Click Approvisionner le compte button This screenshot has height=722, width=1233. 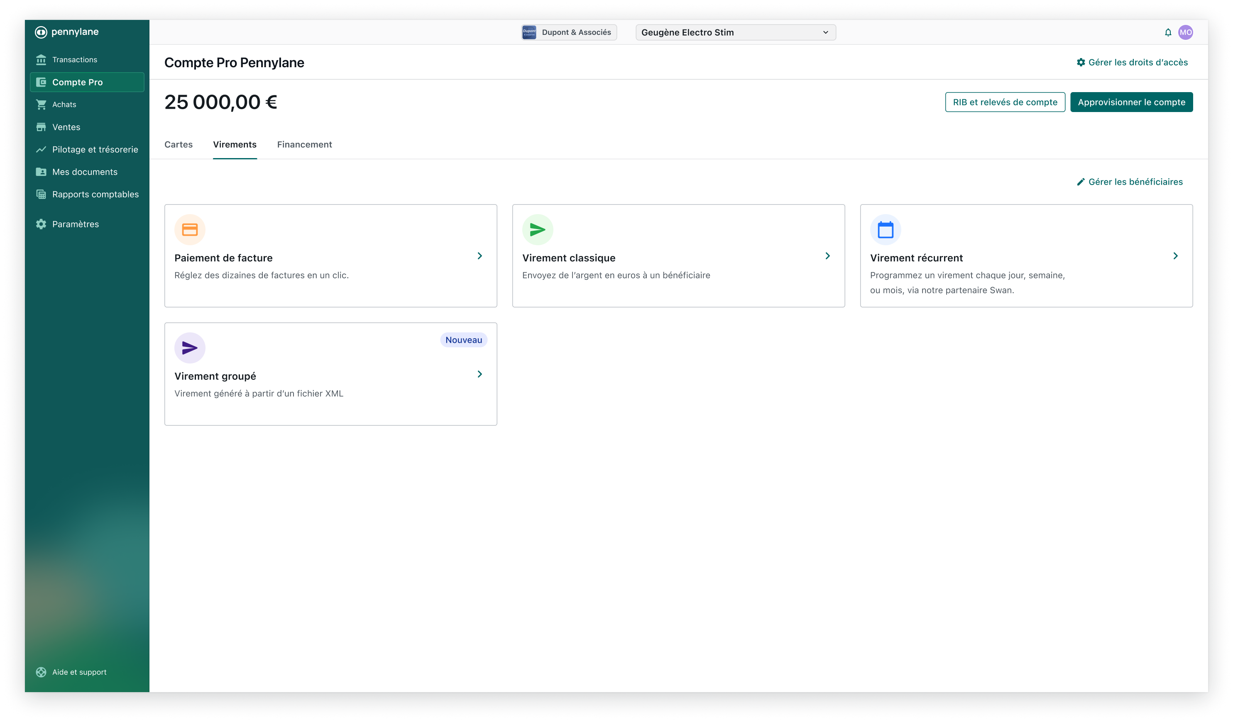(1131, 102)
